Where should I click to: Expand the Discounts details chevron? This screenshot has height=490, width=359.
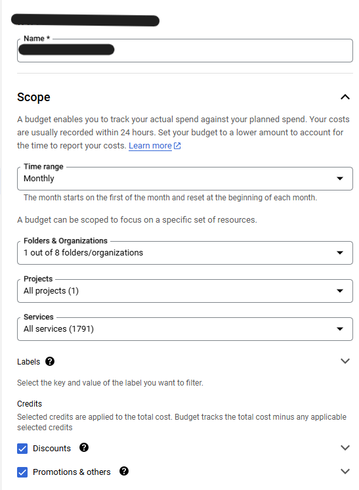[345, 447]
